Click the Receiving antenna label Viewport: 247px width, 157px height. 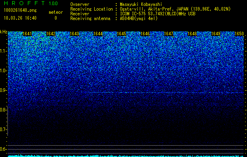click(x=90, y=18)
